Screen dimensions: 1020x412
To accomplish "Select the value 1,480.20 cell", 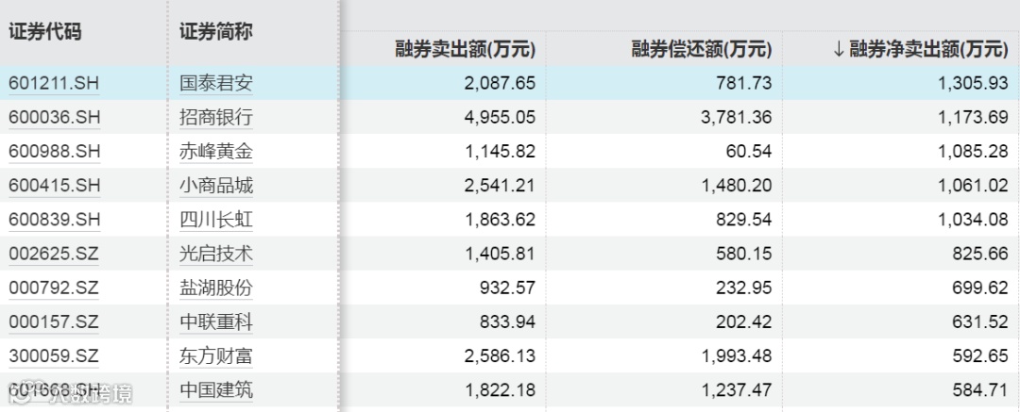I will click(x=737, y=186).
